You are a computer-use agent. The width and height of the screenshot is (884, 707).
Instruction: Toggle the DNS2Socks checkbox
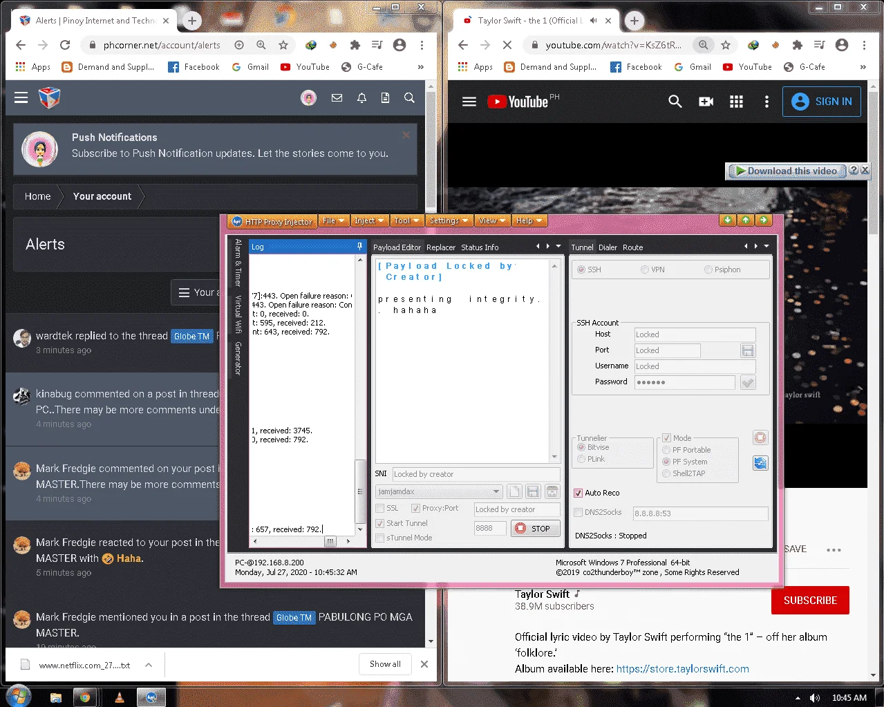click(579, 512)
